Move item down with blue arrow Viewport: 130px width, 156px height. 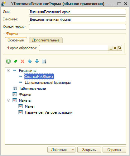click(37, 61)
